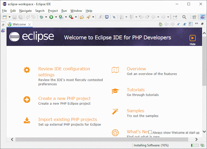The image size is (207, 149).
Task: Click the What's New star icon
Action: click(x=115, y=132)
